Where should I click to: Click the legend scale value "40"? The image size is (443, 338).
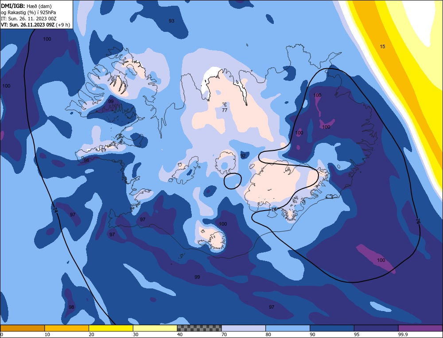(180, 334)
